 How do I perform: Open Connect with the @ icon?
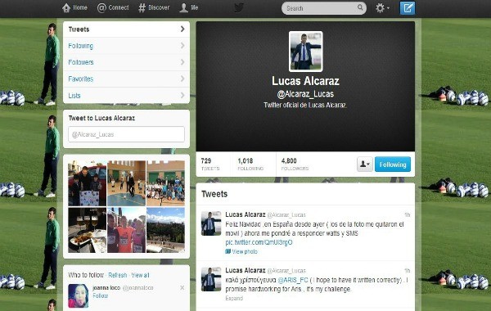point(101,8)
